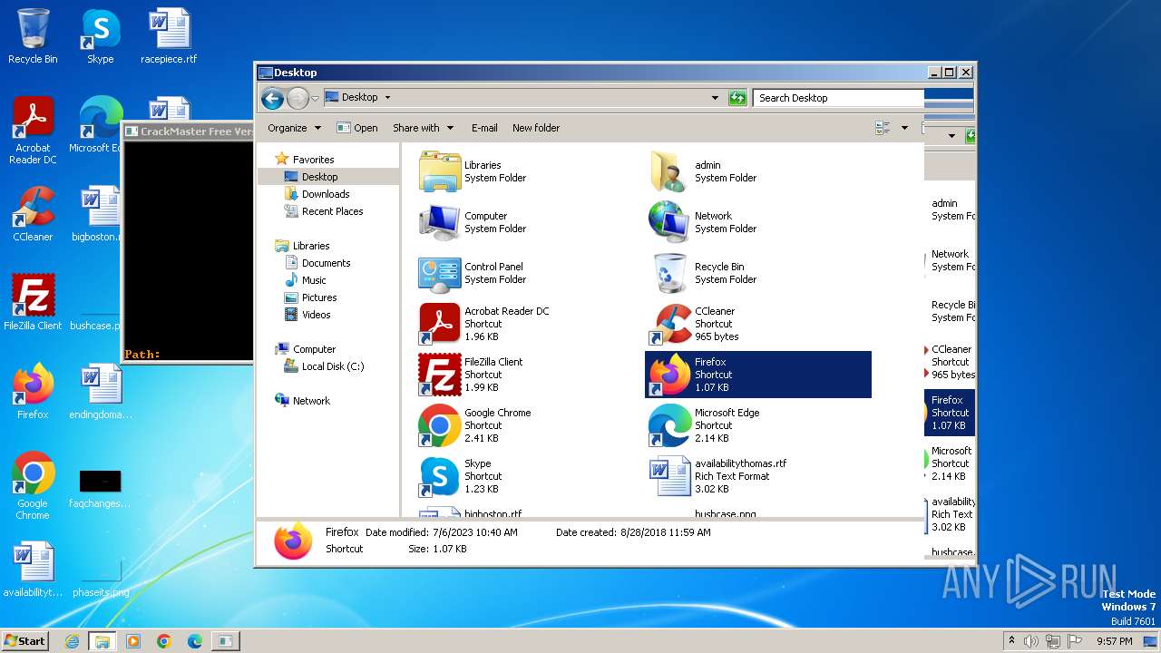Open Windows Media Player taskbar icon
Image resolution: width=1161 pixels, height=653 pixels.
tap(132, 641)
